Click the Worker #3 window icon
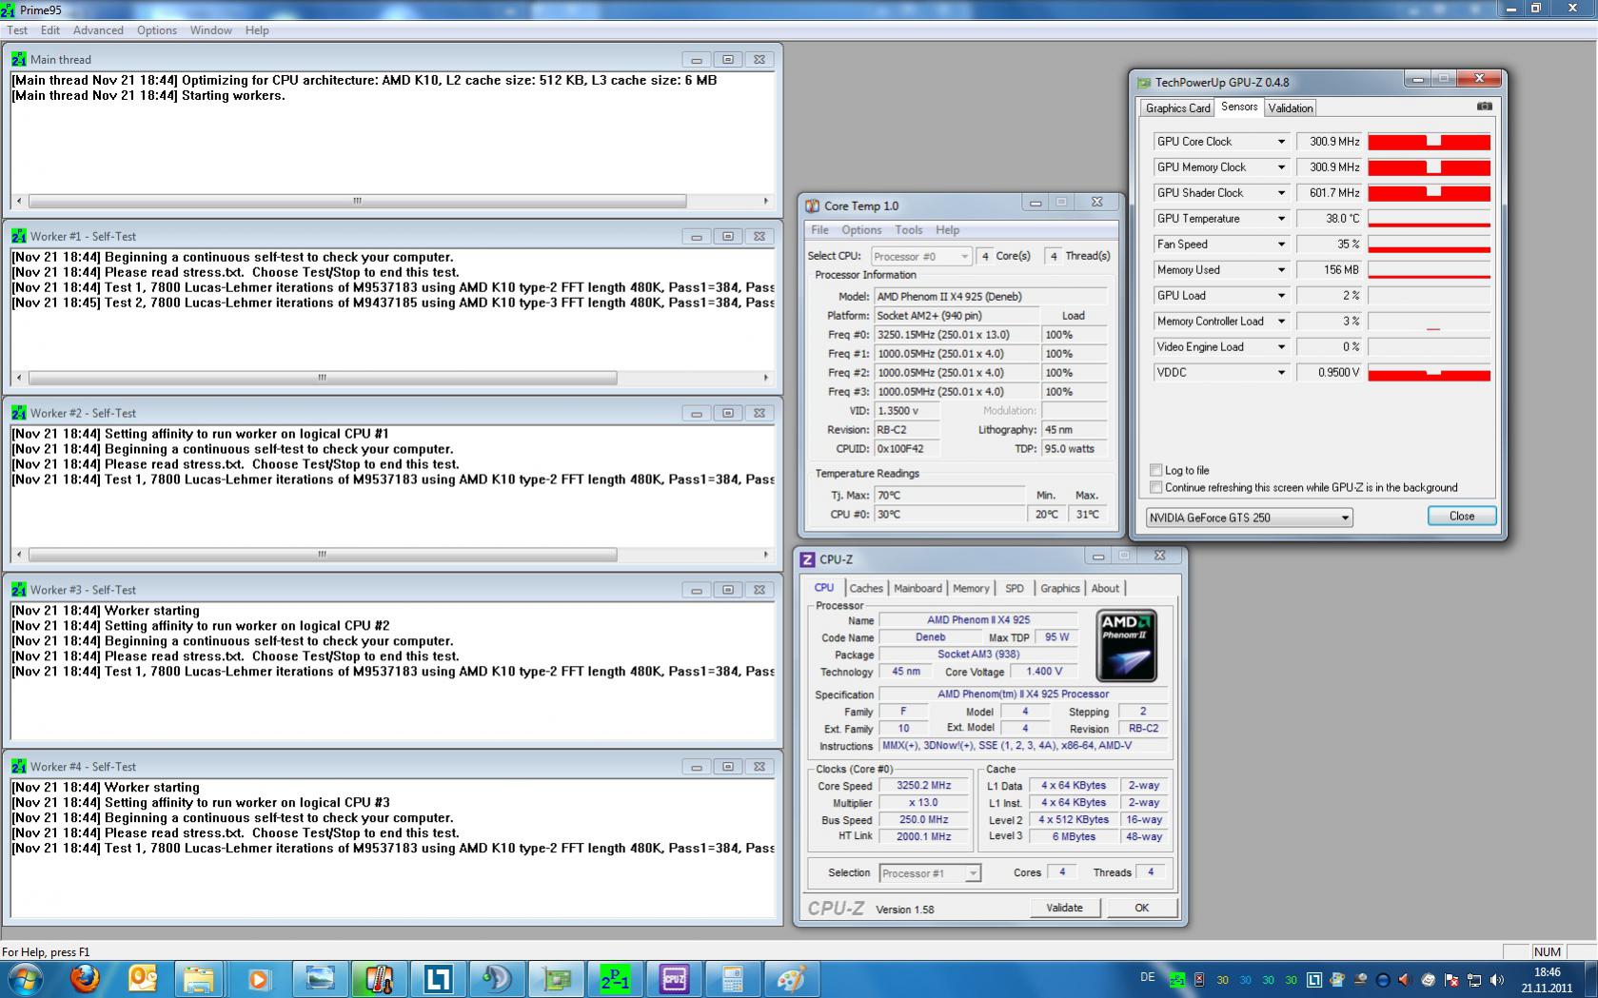This screenshot has width=1598, height=998. (19, 590)
